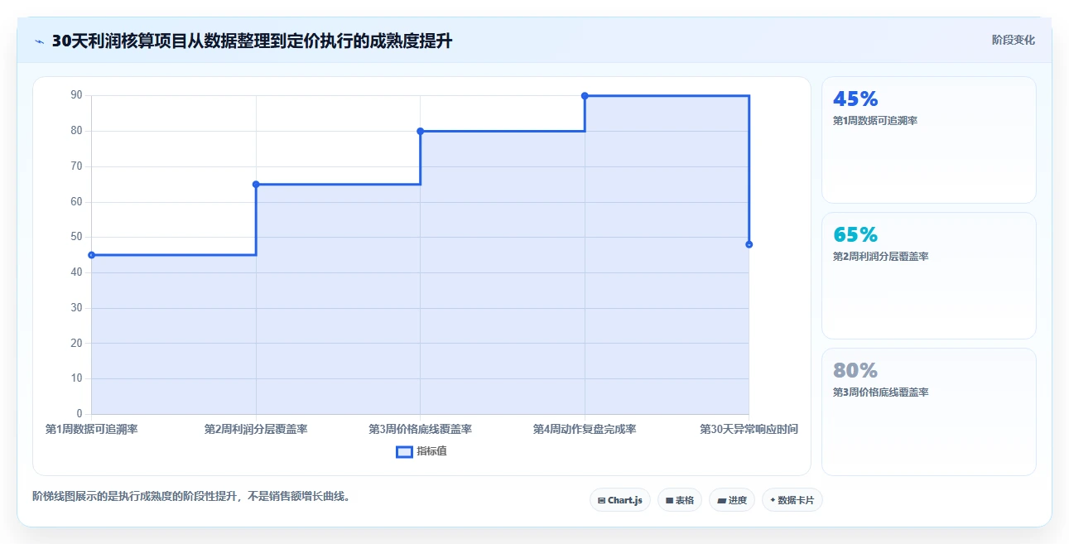This screenshot has width=1069, height=544.
Task: Click y-axis tick label 50
Action: coord(76,237)
